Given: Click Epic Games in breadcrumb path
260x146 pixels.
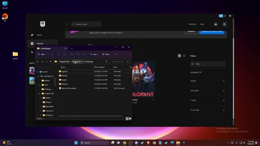Looking at the screenshot, I should click(77, 62).
